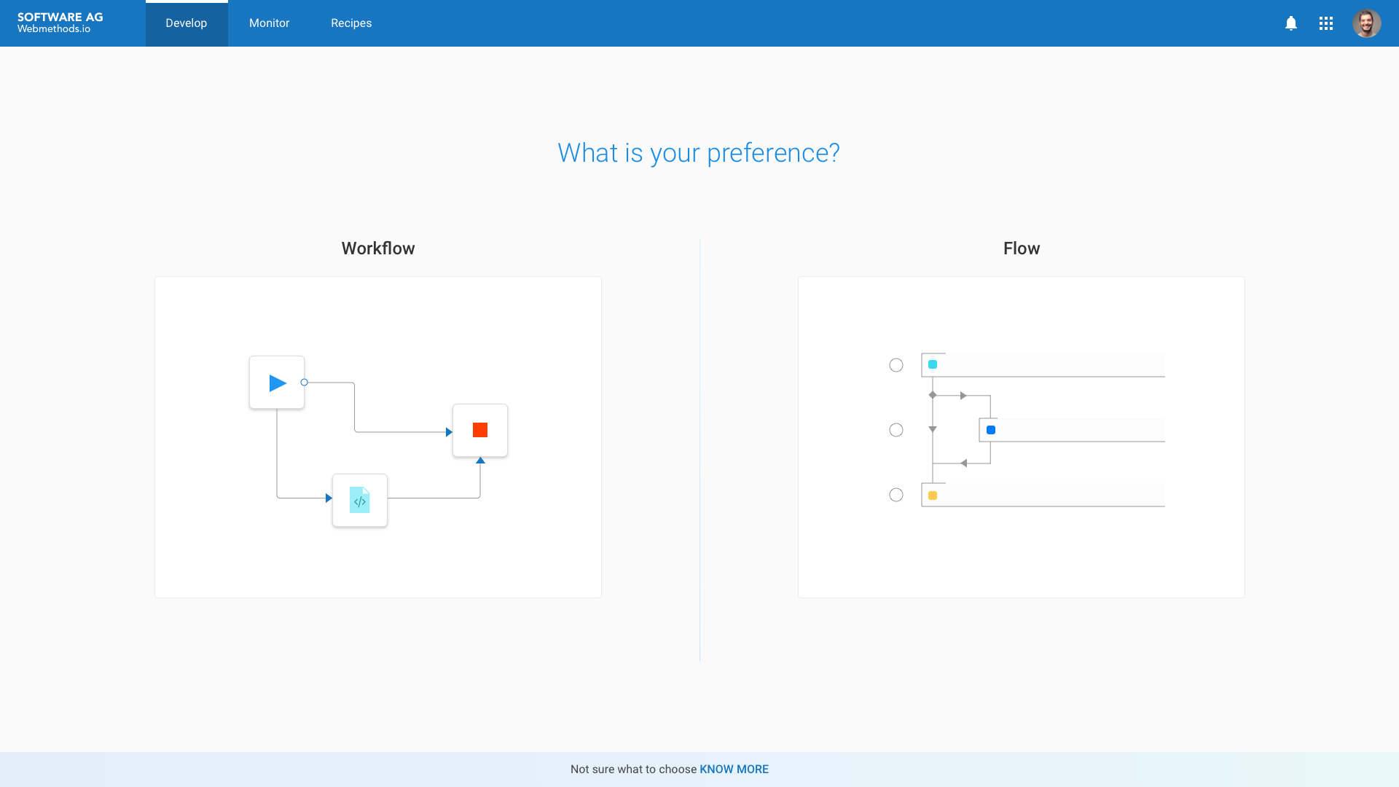Image resolution: width=1399 pixels, height=787 pixels.
Task: Choose the Flow preference card
Action: point(1022,437)
